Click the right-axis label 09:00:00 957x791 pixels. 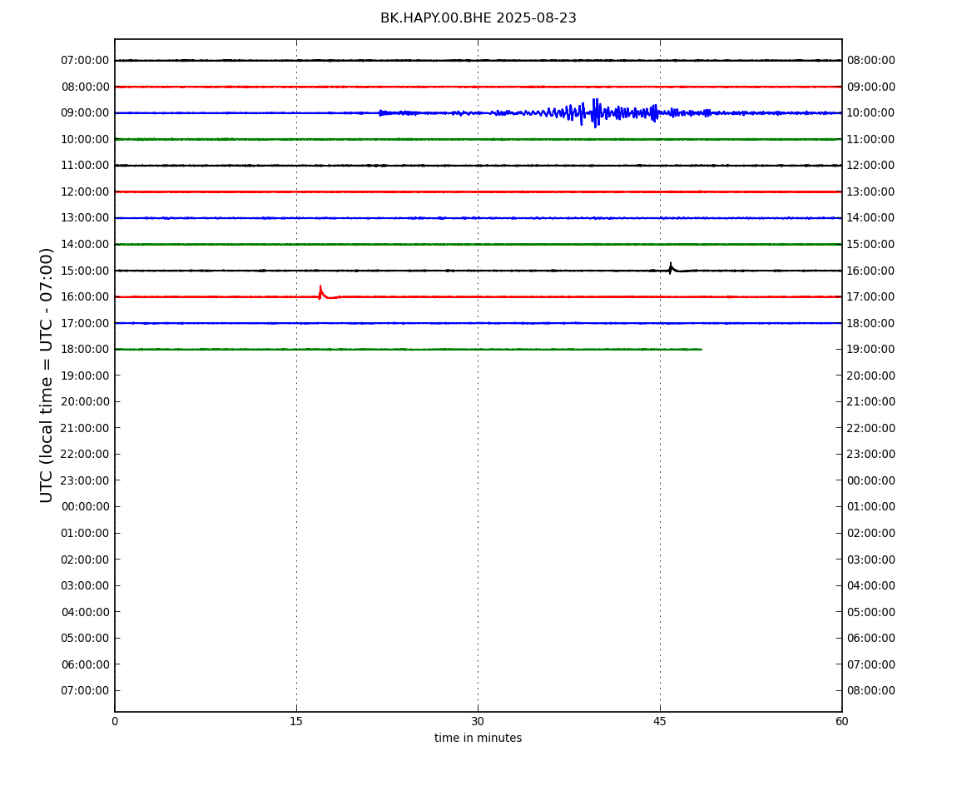[871, 87]
